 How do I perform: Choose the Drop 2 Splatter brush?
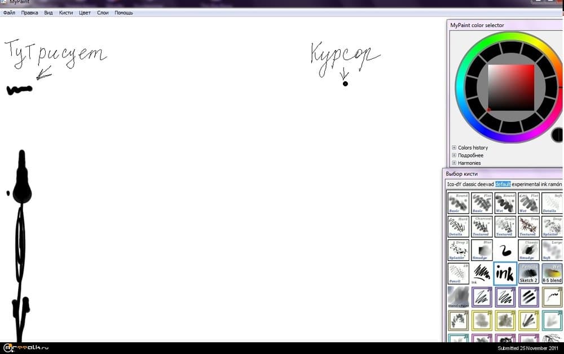pyautogui.click(x=458, y=250)
